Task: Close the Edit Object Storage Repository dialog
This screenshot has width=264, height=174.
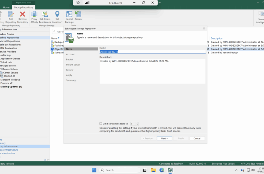Action: [204, 29]
